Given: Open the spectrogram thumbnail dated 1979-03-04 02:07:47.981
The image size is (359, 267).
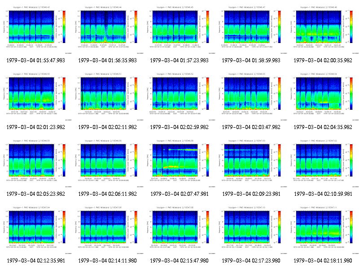Looking at the screenshot, I should tap(179, 163).
